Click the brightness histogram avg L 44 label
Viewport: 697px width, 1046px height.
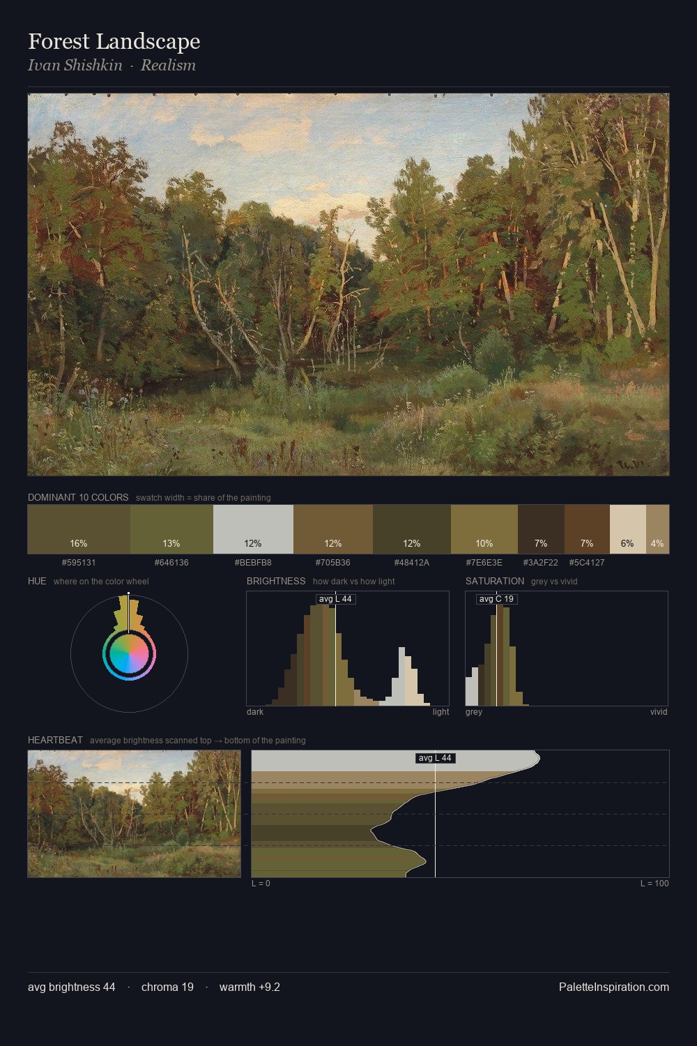pos(335,599)
